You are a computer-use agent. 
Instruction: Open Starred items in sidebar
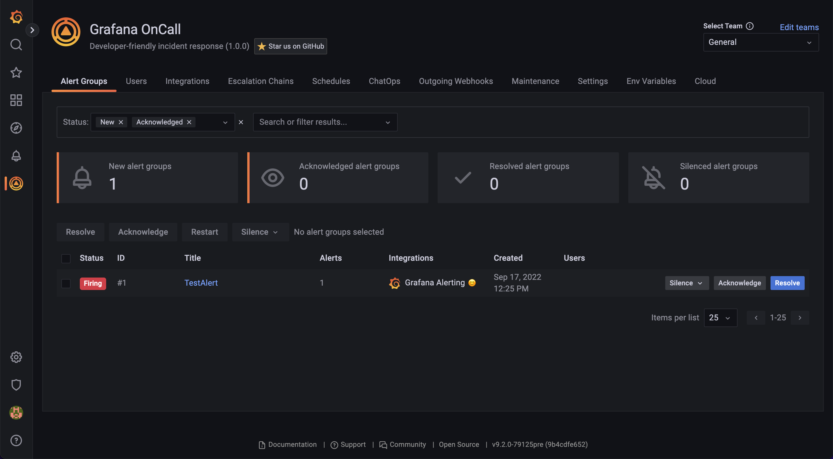point(16,72)
